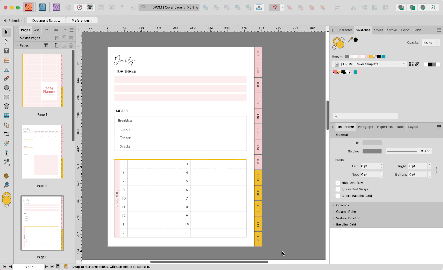The width and height of the screenshot is (443, 270).
Task: Open the Layers tab
Action: click(x=413, y=127)
